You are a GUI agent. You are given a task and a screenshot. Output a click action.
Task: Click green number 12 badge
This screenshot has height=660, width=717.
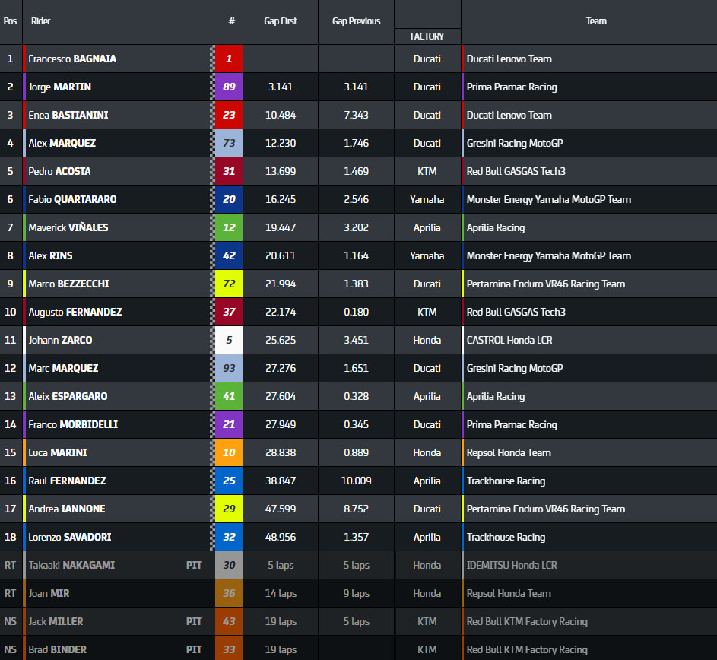[x=229, y=228]
